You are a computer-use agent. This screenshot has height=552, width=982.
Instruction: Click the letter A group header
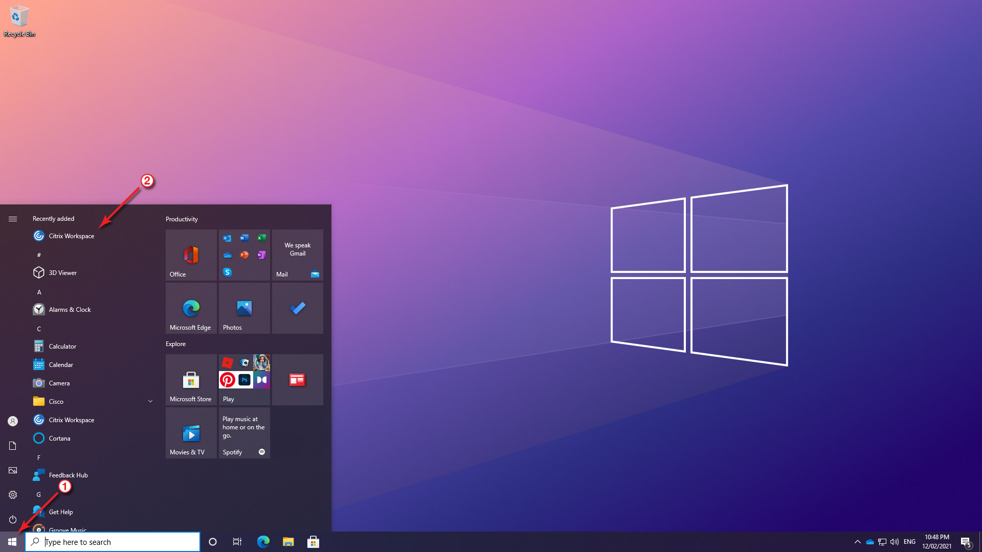[x=39, y=292]
